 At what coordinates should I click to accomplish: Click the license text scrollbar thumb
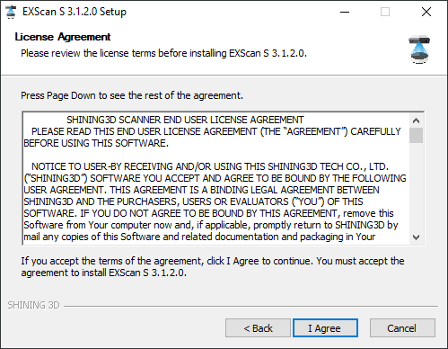[416, 135]
